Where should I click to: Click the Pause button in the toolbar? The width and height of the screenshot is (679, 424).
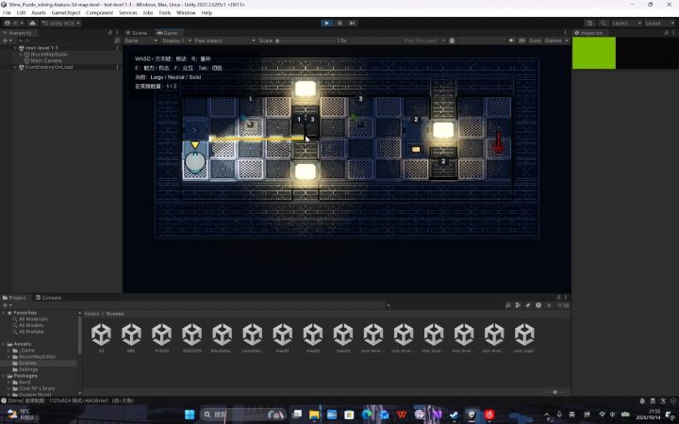(x=339, y=23)
